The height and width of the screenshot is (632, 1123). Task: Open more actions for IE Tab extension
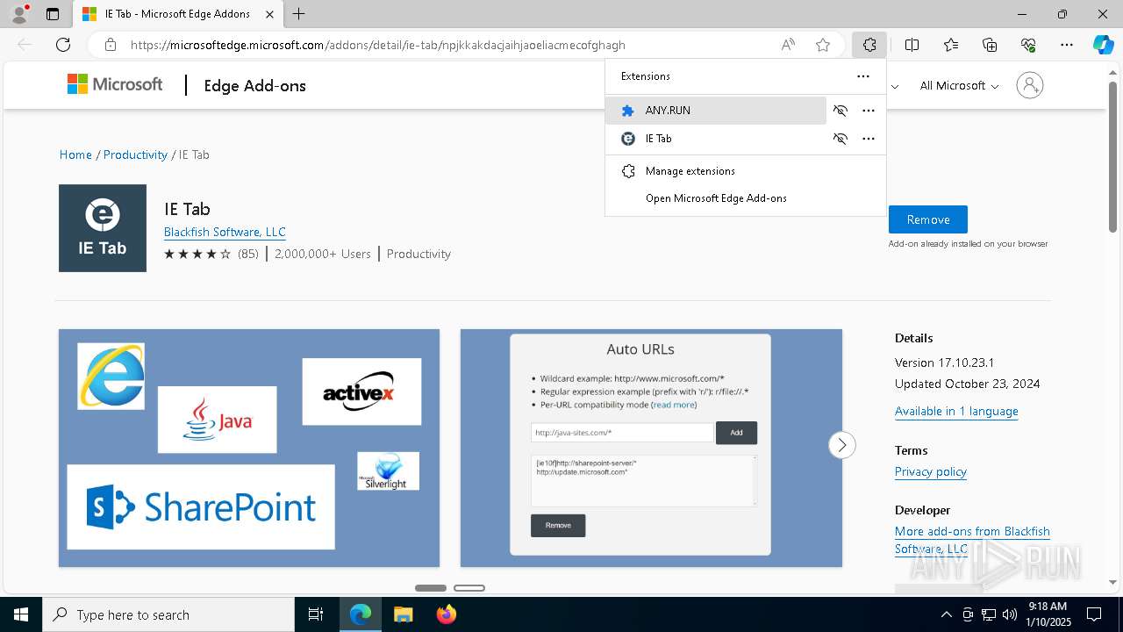point(869,139)
